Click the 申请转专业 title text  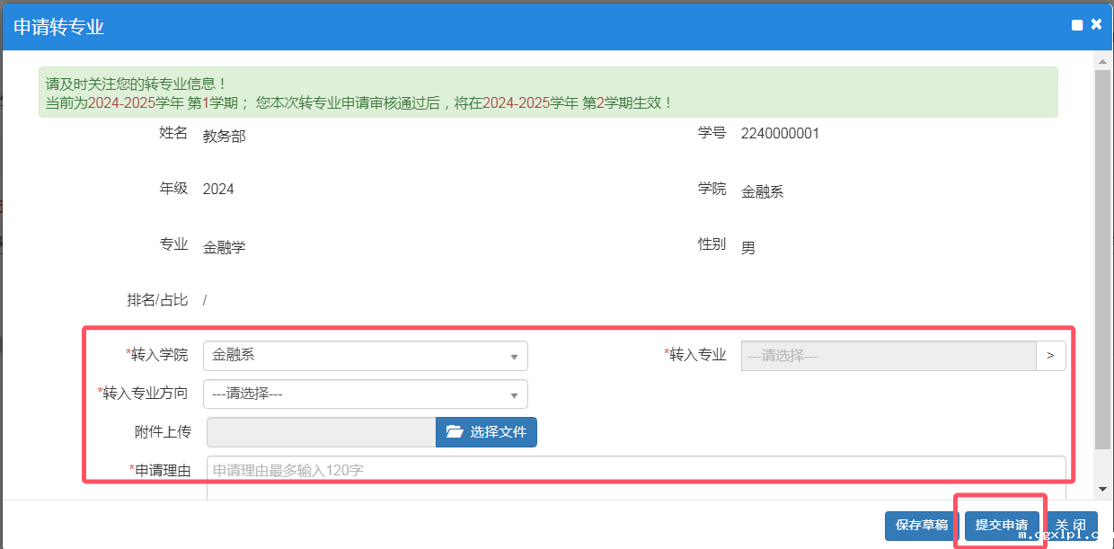[59, 27]
